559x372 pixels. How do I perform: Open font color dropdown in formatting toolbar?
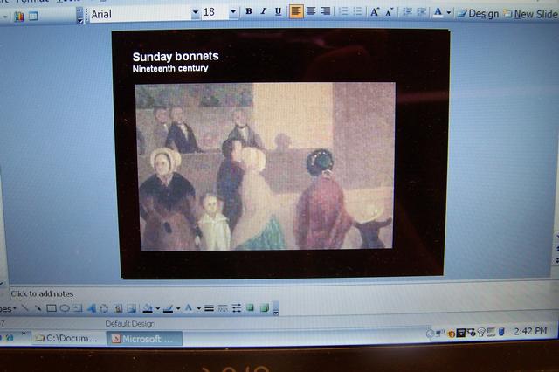449,13
